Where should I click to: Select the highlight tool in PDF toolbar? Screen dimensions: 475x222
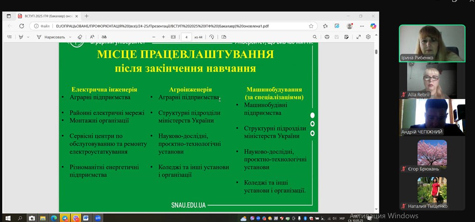[x=21, y=37]
